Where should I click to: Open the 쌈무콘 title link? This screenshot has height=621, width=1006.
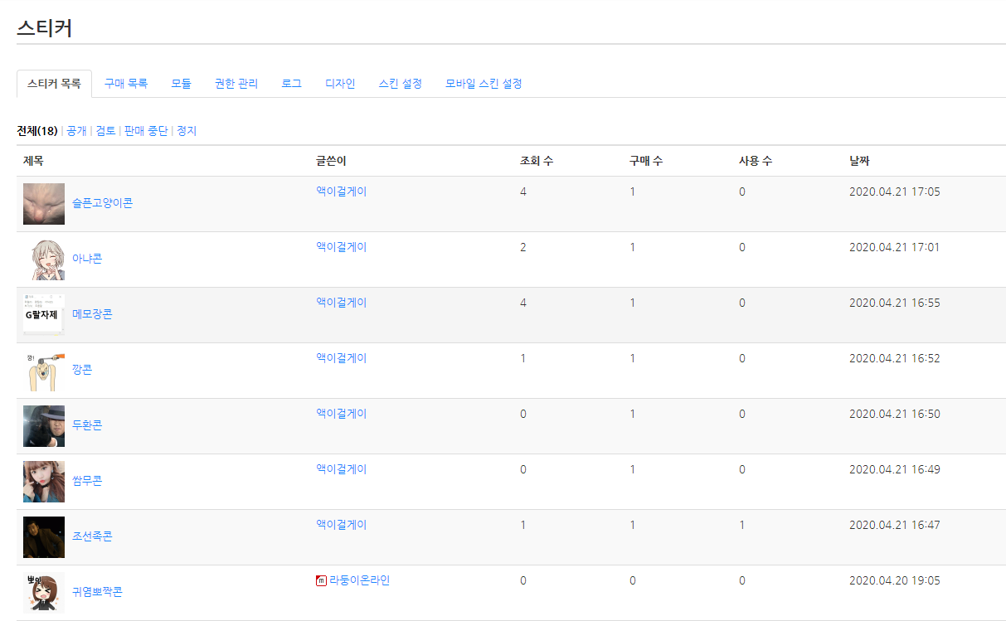tap(87, 481)
